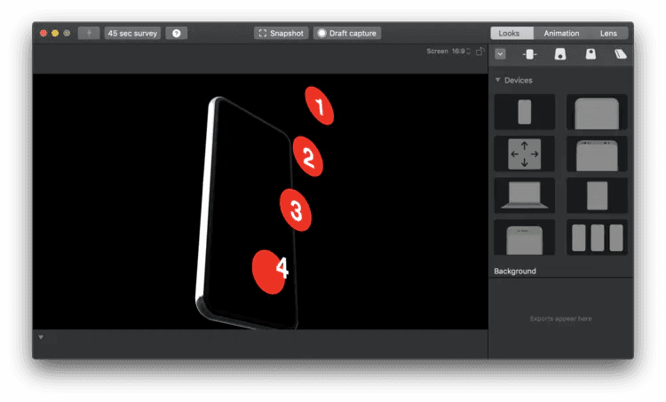
Task: Collapse the Devices section
Action: coord(498,81)
